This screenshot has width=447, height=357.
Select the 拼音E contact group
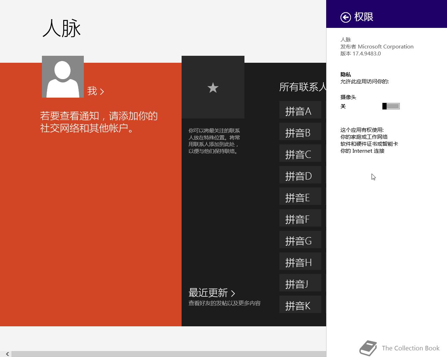click(300, 196)
